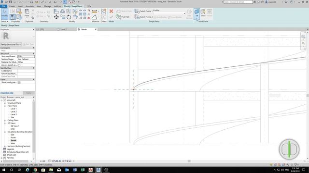Click the Trim/Extend tool icon
The height and width of the screenshot is (173, 309).
pyautogui.click(x=75, y=17)
